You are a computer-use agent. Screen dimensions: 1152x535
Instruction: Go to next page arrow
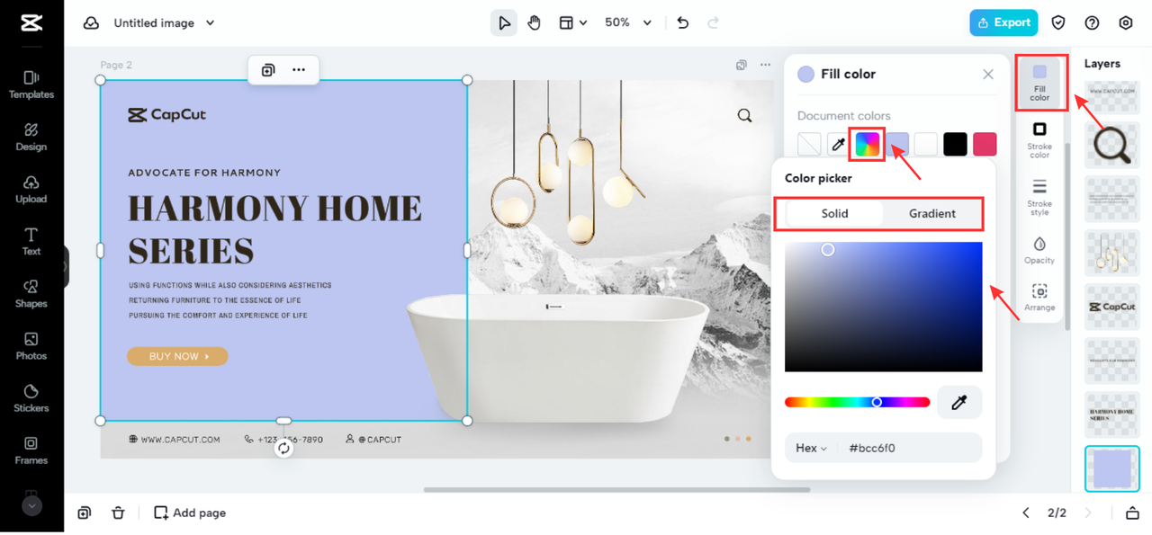(1088, 513)
